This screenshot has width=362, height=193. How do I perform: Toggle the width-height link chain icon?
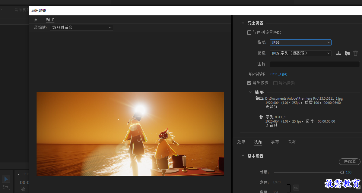tap(296, 187)
